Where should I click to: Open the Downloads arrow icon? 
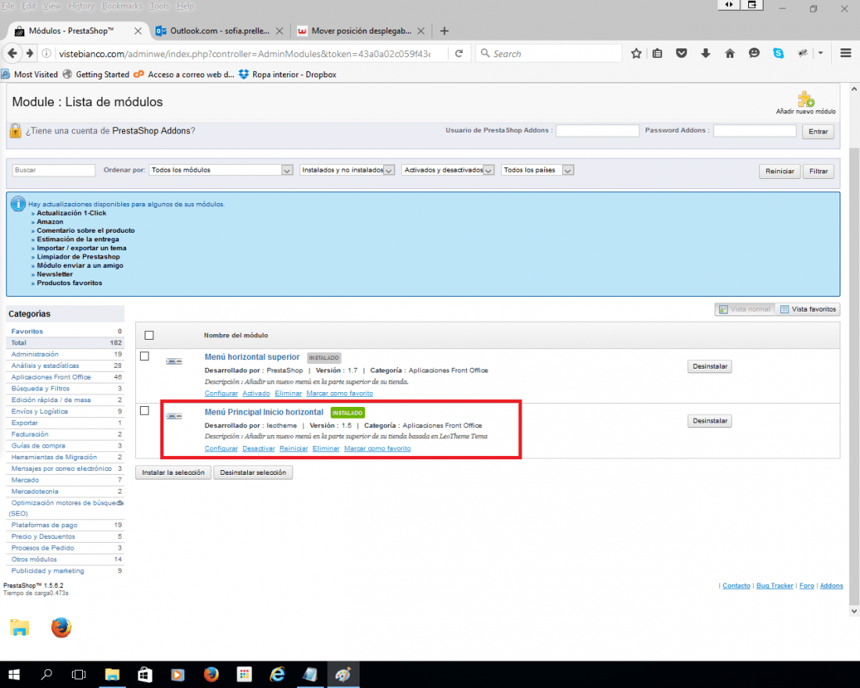705,53
